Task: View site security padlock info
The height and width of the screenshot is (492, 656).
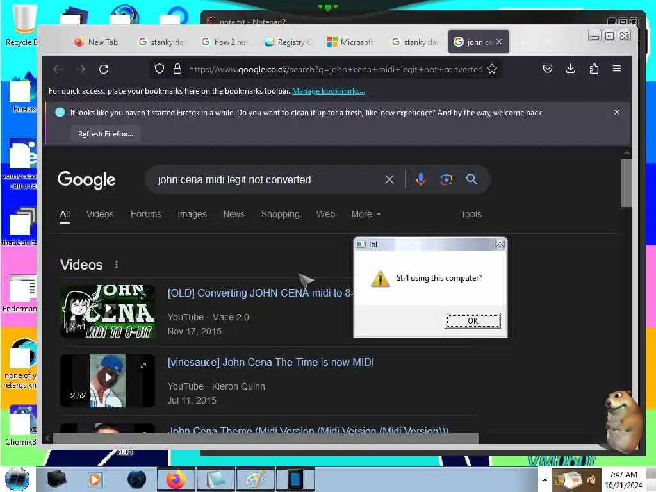Action: (177, 69)
